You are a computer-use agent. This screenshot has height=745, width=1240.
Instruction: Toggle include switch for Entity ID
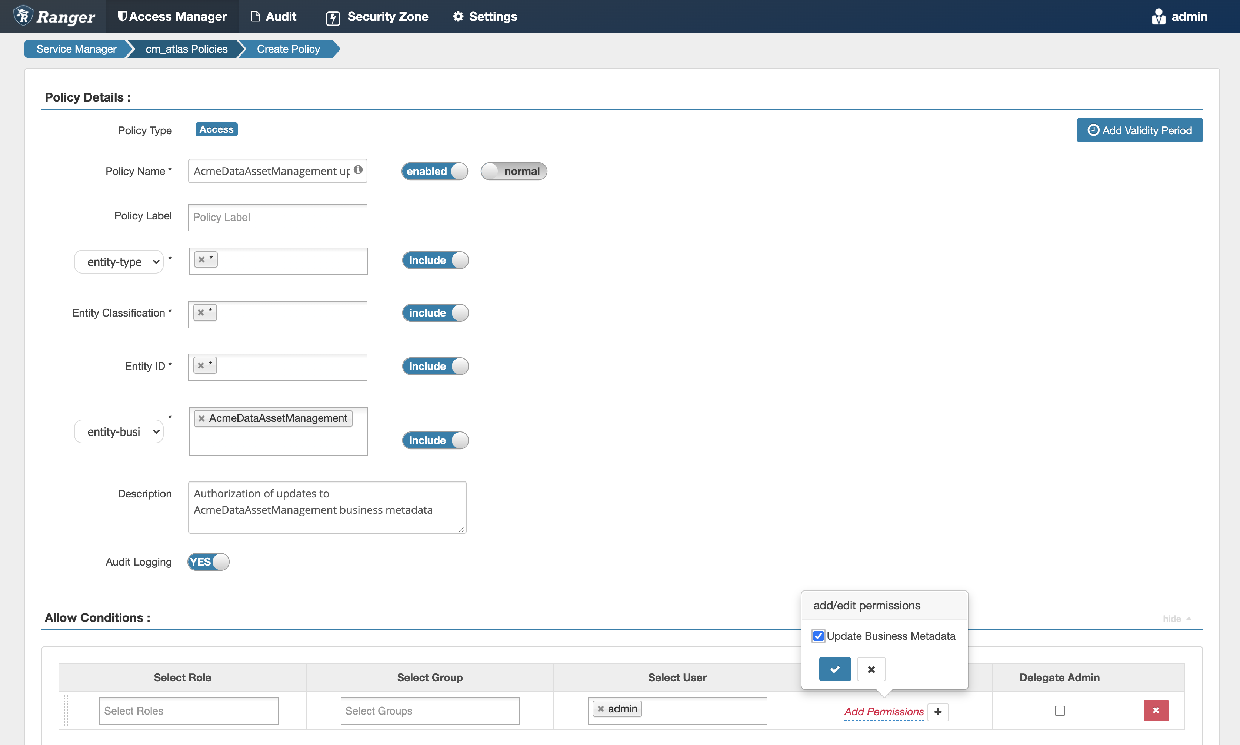pyautogui.click(x=435, y=366)
